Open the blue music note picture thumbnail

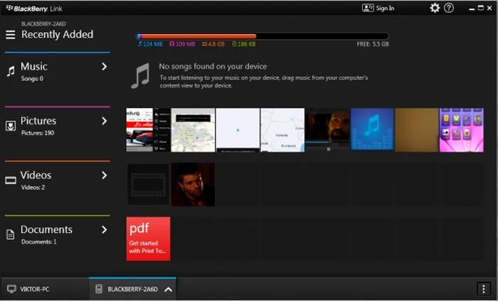(372, 130)
